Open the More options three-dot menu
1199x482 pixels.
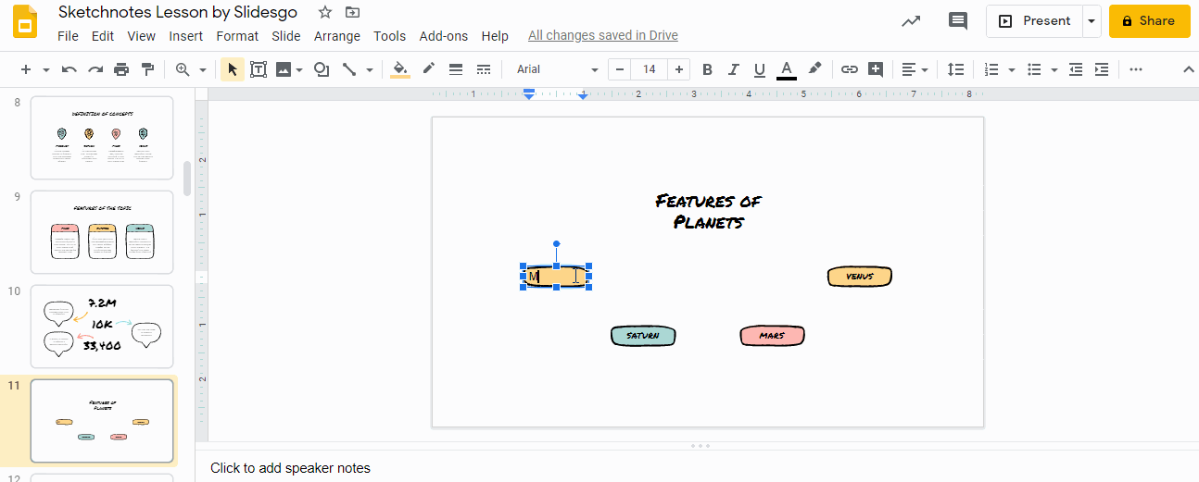tap(1136, 69)
